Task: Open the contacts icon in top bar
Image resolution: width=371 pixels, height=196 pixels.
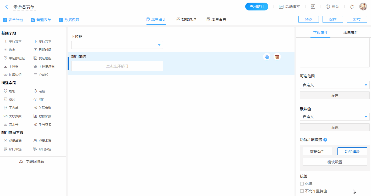Action: tap(313, 7)
